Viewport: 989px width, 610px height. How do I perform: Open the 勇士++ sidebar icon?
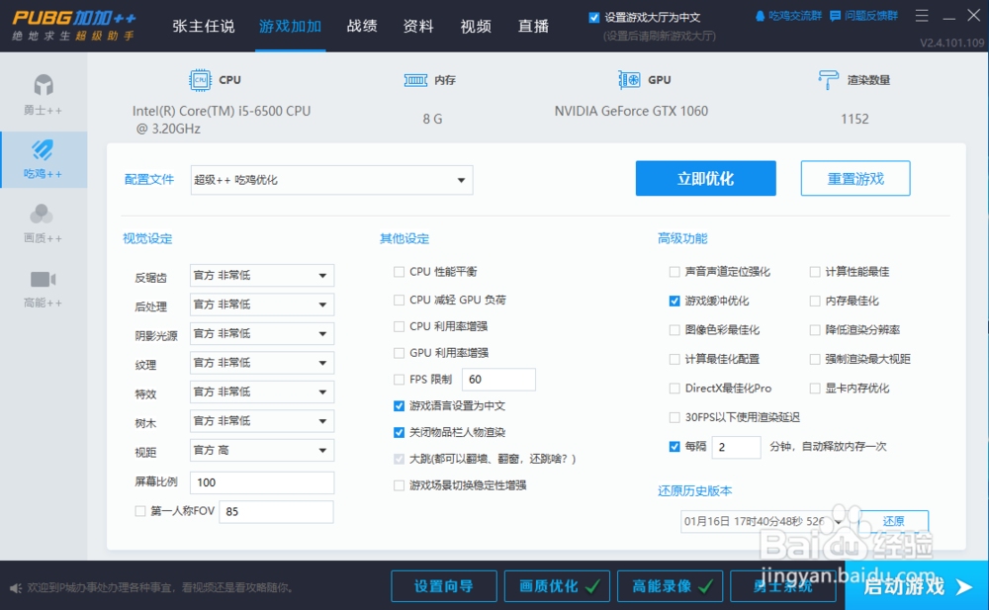pyautogui.click(x=43, y=85)
